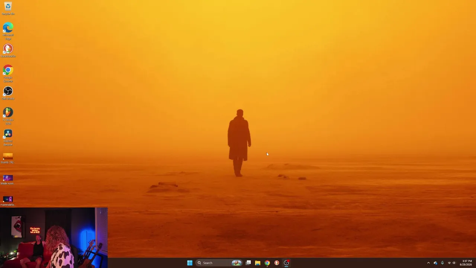This screenshot has height=268, width=476.
Task: Click the microphone tray icon
Action: [x=442, y=263]
